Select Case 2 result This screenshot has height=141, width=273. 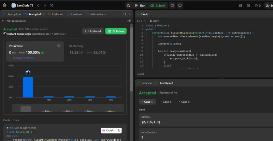[x=166, y=102]
